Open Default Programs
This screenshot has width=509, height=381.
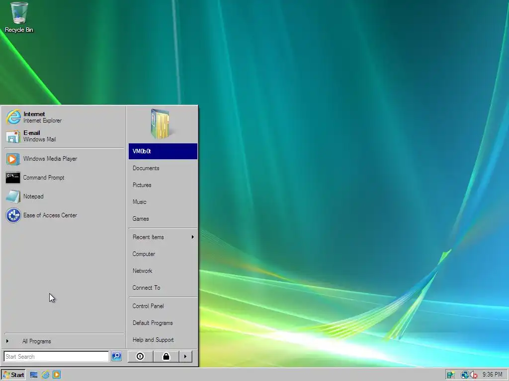pos(163,323)
